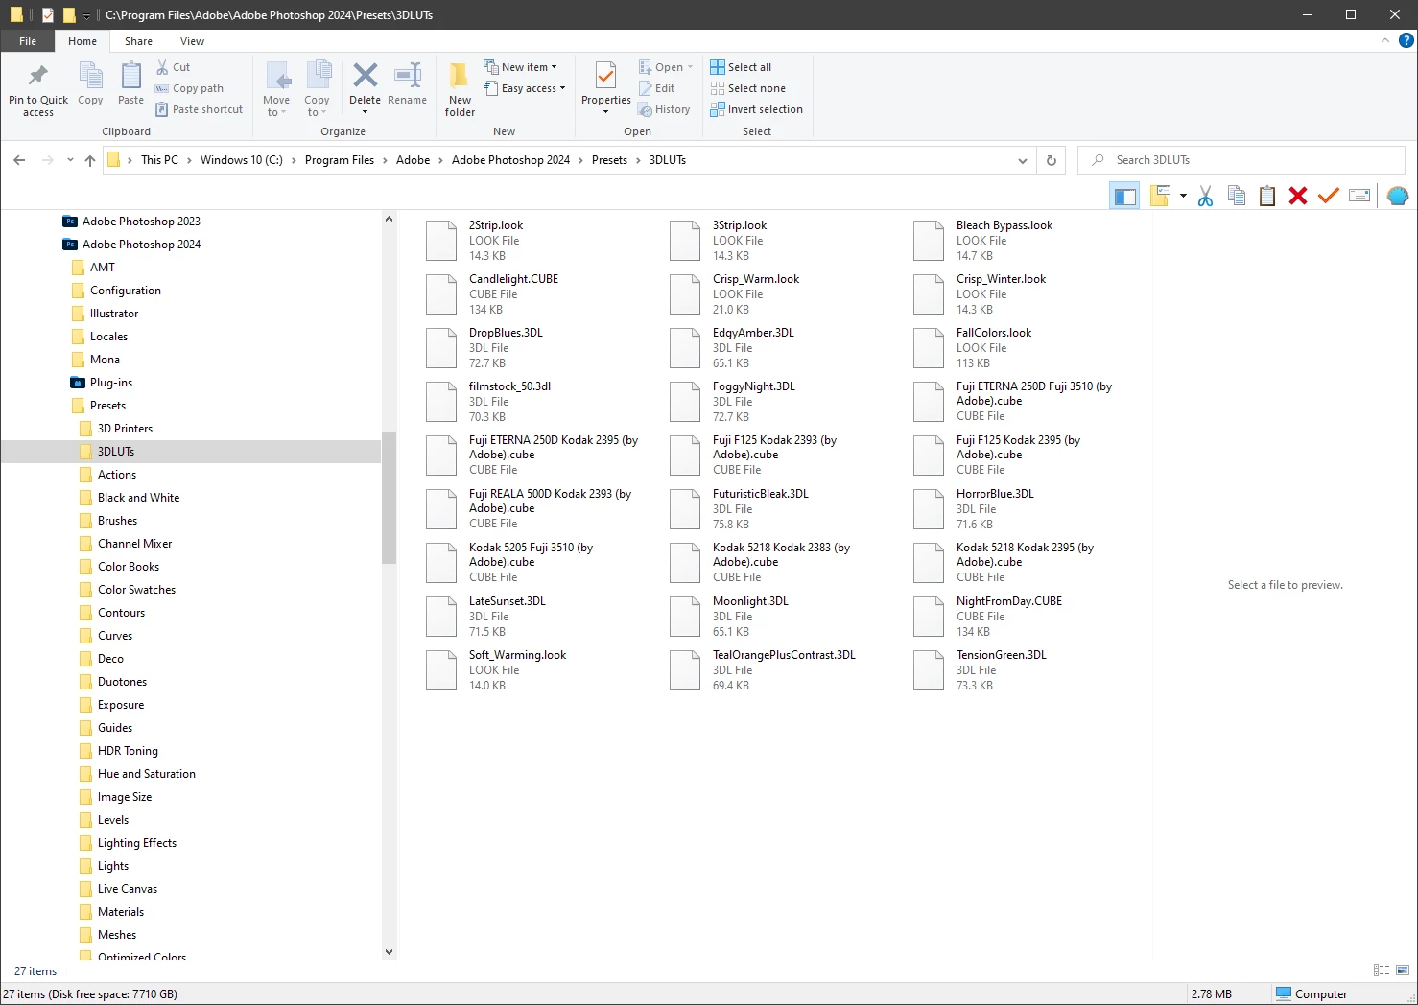Open the Easy access dropdown
This screenshot has width=1418, height=1005.
[525, 88]
